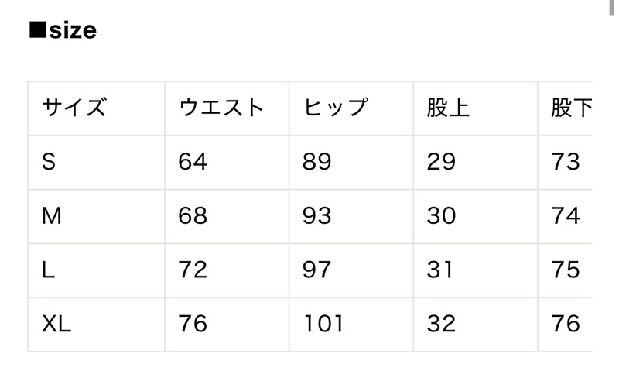Click the waist value 64 for size S

pyautogui.click(x=193, y=162)
